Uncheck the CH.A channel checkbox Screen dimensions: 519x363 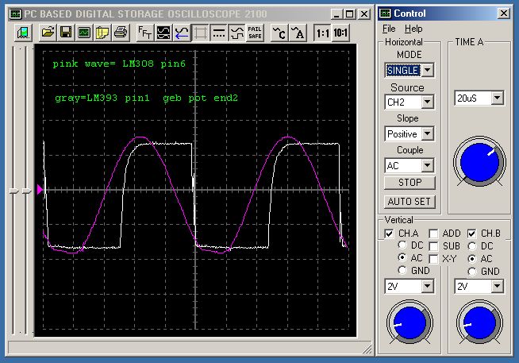[389, 234]
